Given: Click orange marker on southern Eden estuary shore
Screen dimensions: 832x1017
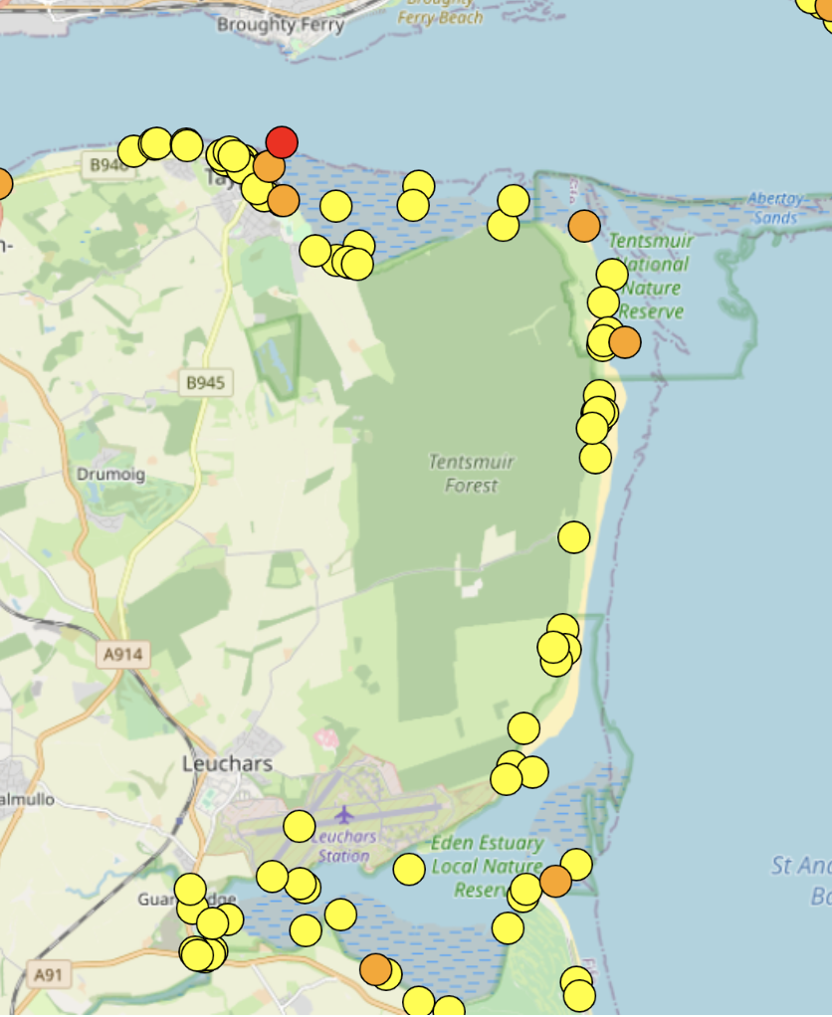Looking at the screenshot, I should [375, 968].
